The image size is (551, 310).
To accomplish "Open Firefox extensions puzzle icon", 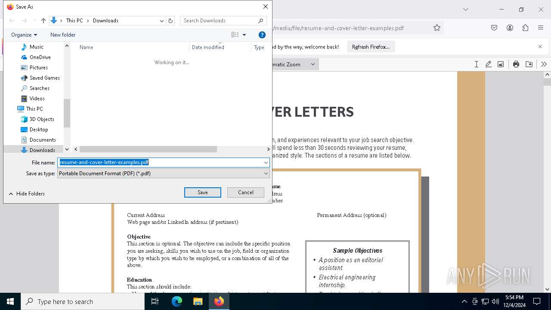I will pyautogui.click(x=525, y=28).
